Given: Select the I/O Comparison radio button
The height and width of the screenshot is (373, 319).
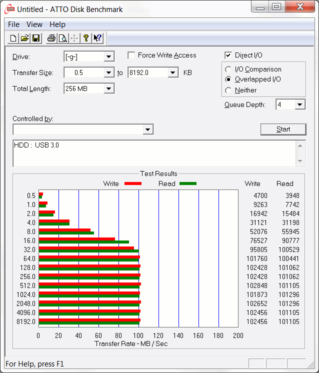Looking at the screenshot, I should pyautogui.click(x=228, y=69).
